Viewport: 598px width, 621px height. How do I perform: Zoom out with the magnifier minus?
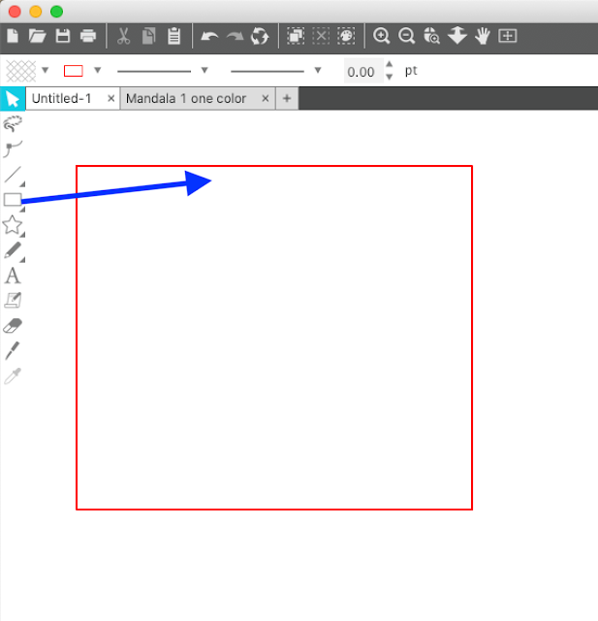[406, 36]
